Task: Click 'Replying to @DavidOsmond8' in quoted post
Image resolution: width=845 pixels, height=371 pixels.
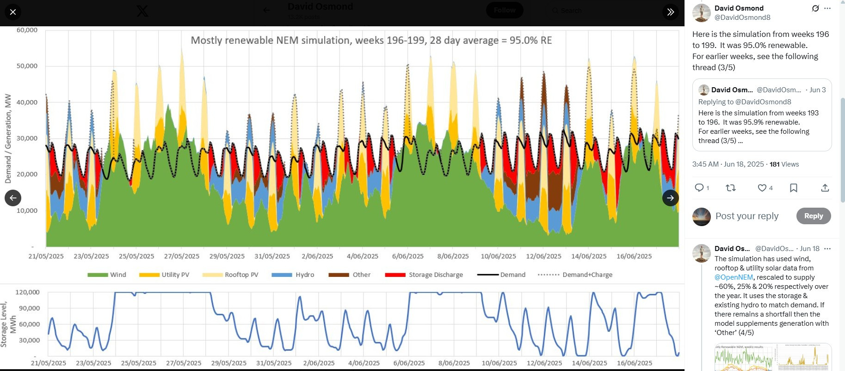Action: (745, 102)
